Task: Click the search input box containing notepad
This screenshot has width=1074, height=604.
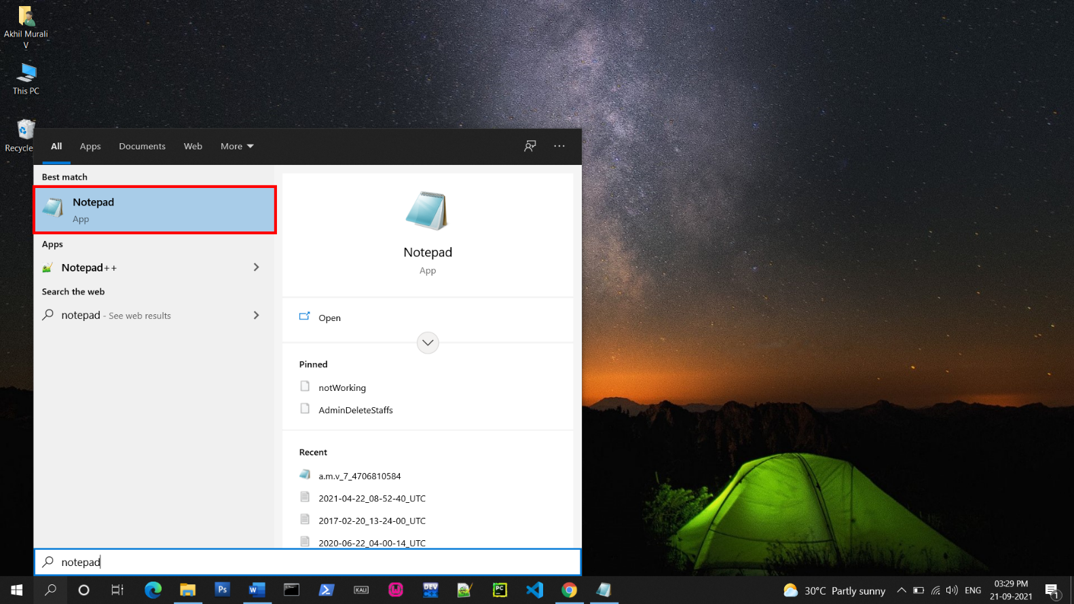Action: 308,562
